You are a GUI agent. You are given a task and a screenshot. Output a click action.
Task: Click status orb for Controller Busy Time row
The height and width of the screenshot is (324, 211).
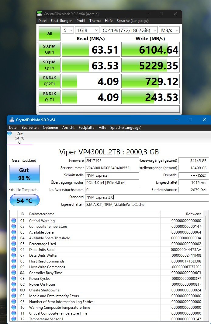tap(14, 273)
